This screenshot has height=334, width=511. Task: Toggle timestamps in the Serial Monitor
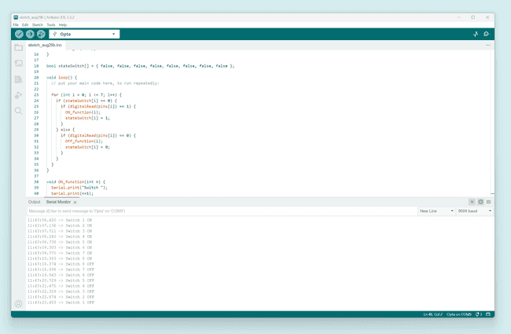pos(480,202)
